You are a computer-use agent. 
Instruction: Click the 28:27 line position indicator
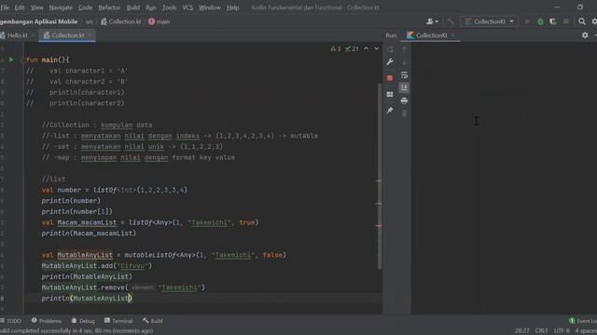(521, 331)
